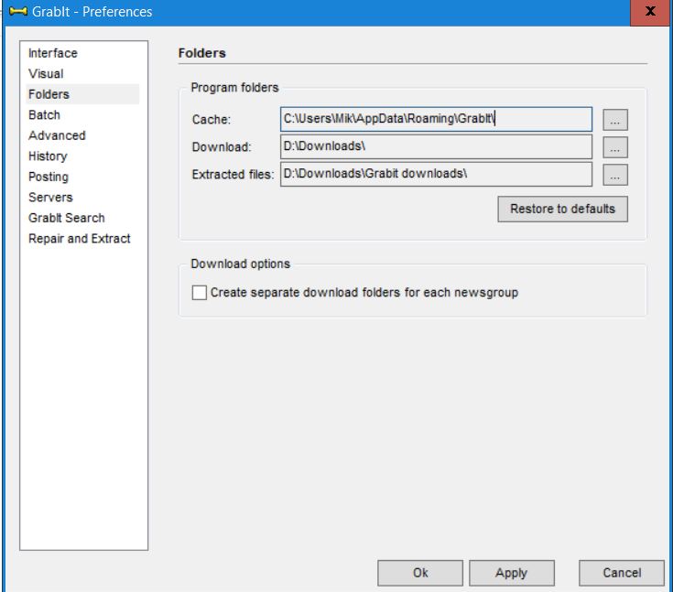Image resolution: width=673 pixels, height=592 pixels.
Task: Switch to Posting preferences
Action: [49, 177]
